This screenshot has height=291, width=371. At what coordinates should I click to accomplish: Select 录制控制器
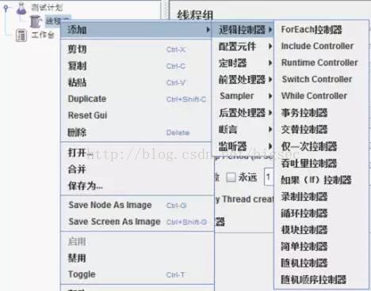pos(321,197)
